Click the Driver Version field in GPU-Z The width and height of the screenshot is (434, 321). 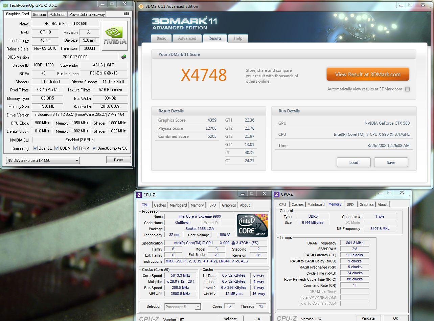[80, 115]
